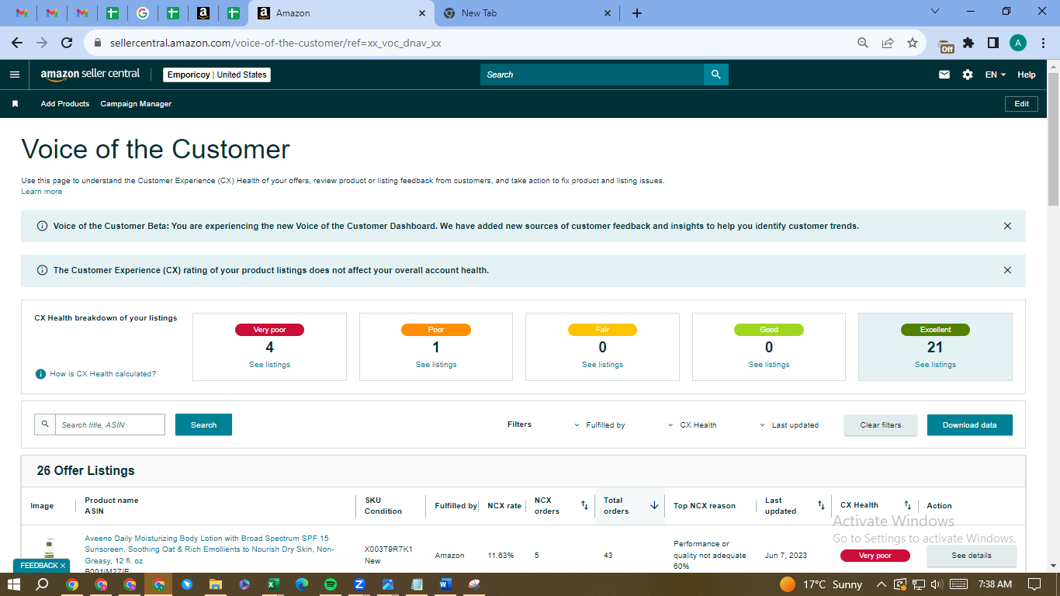Open the browser zoom magnifier in address bar
Image resolution: width=1060 pixels, height=596 pixels.
tap(863, 43)
